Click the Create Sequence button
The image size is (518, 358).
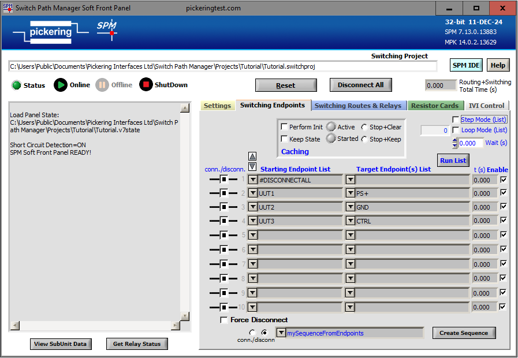point(464,333)
